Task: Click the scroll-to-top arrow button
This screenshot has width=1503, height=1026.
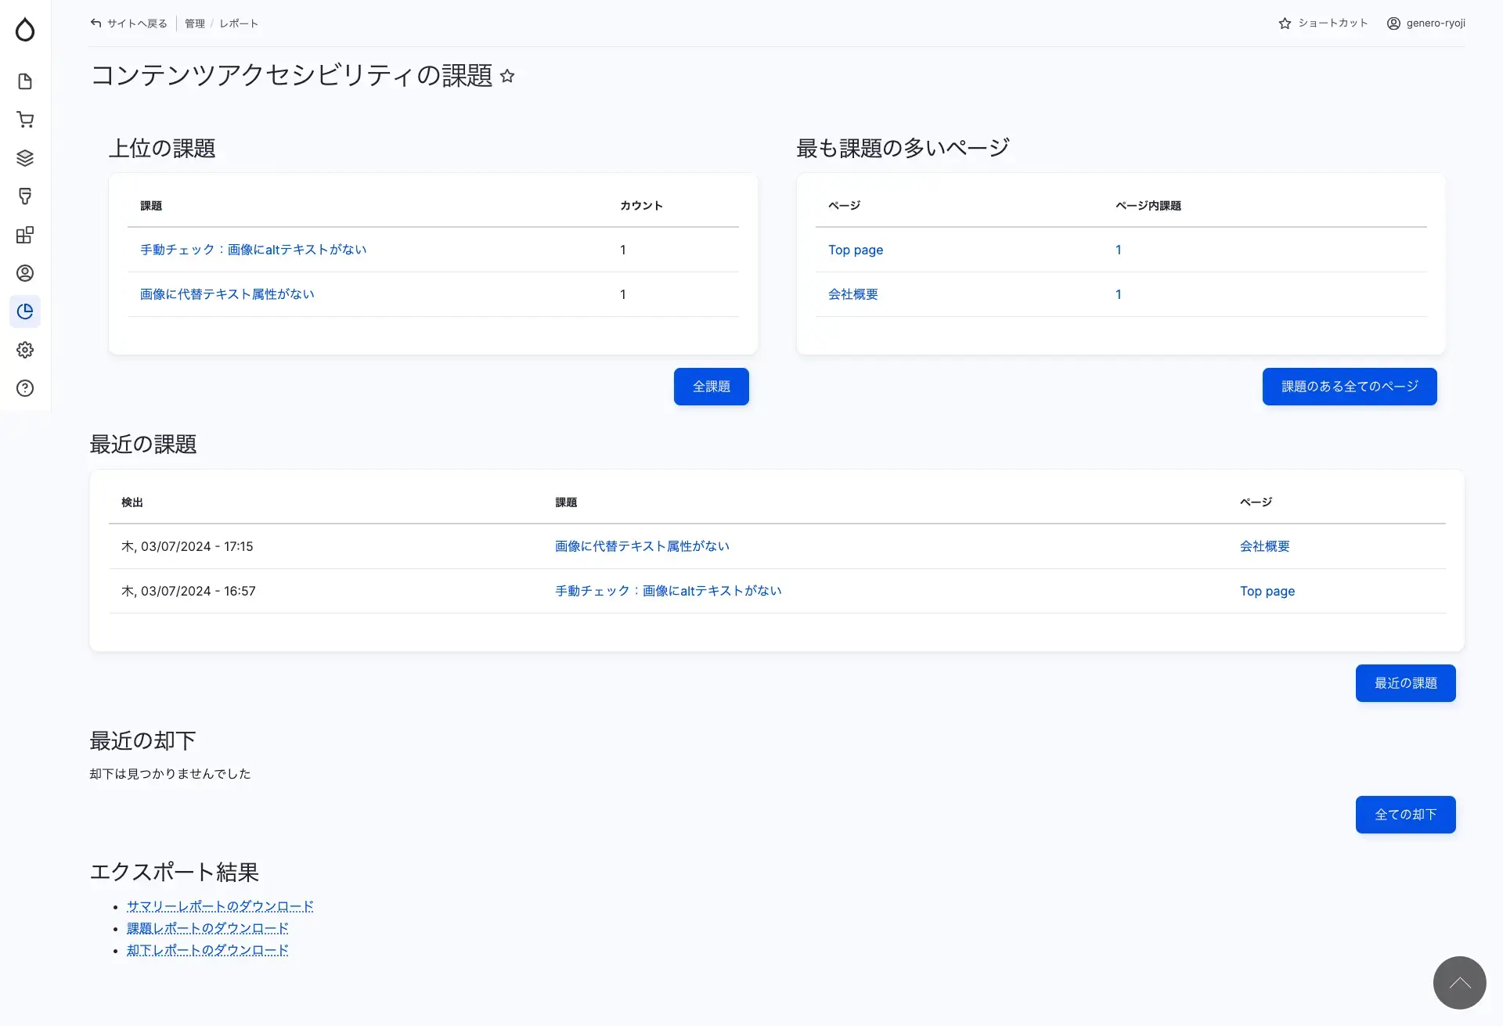Action: click(x=1459, y=982)
